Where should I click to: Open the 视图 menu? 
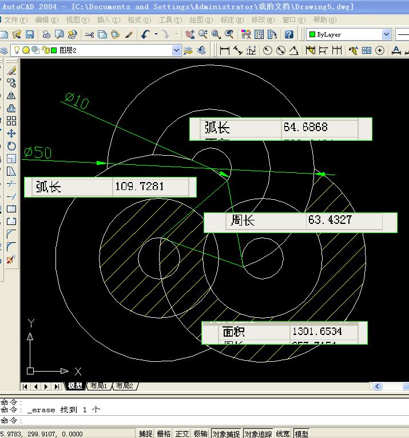click(78, 20)
